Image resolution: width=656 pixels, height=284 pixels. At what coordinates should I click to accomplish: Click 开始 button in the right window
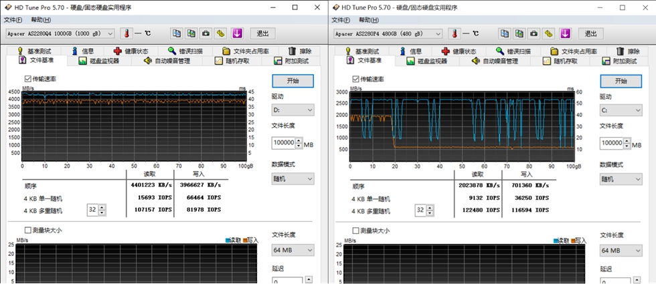coord(621,81)
